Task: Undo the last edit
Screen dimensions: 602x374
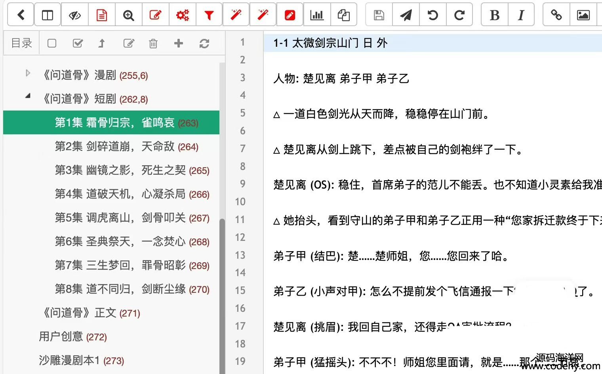Action: [432, 15]
